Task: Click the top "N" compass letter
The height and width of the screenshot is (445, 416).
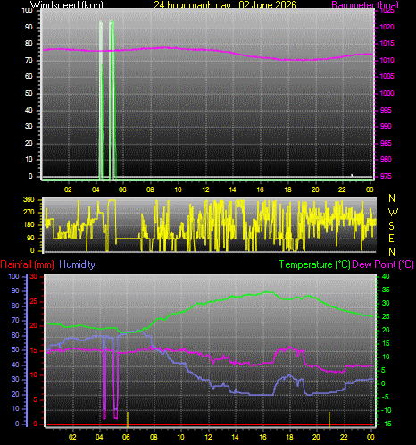Action: (392, 198)
